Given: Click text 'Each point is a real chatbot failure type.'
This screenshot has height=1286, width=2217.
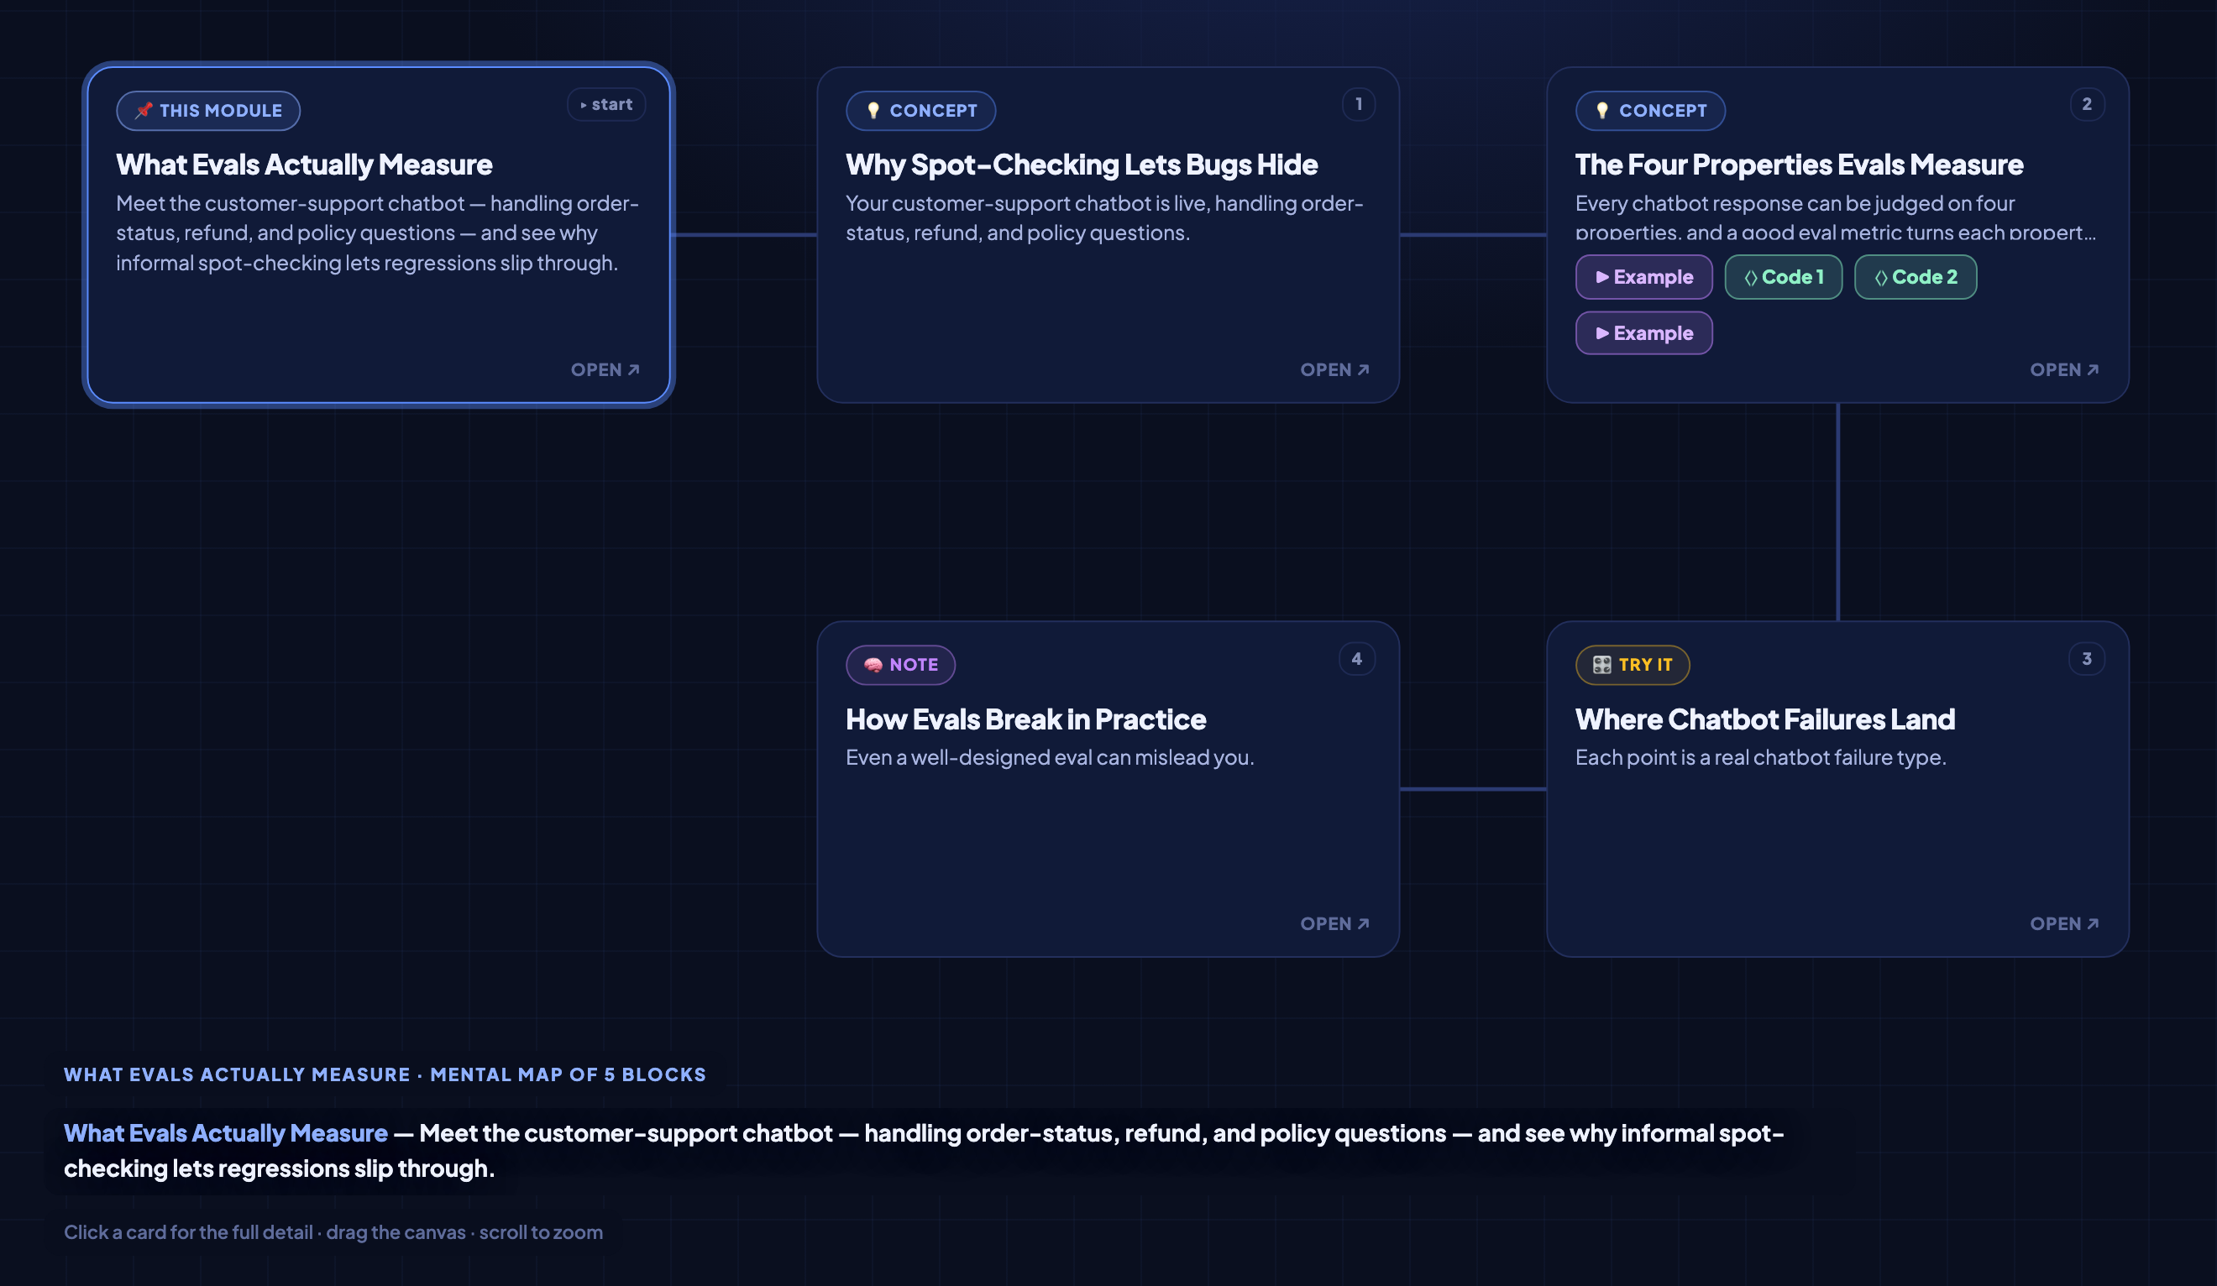Looking at the screenshot, I should point(1760,757).
